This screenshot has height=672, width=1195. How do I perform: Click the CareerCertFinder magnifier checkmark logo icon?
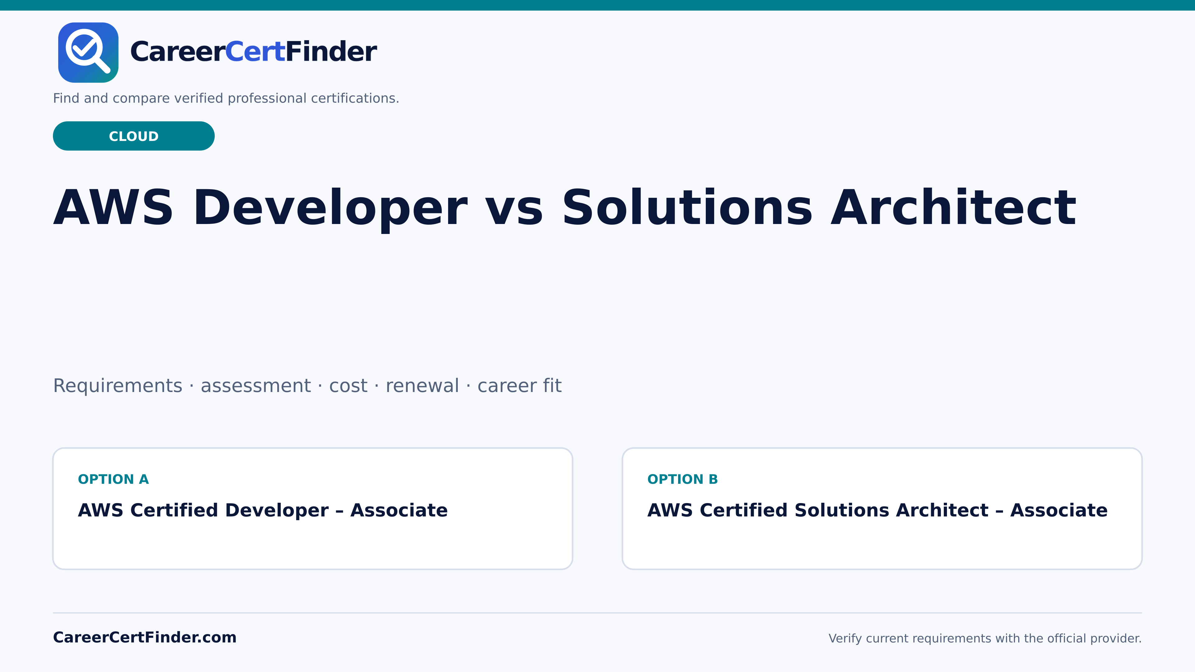88,52
